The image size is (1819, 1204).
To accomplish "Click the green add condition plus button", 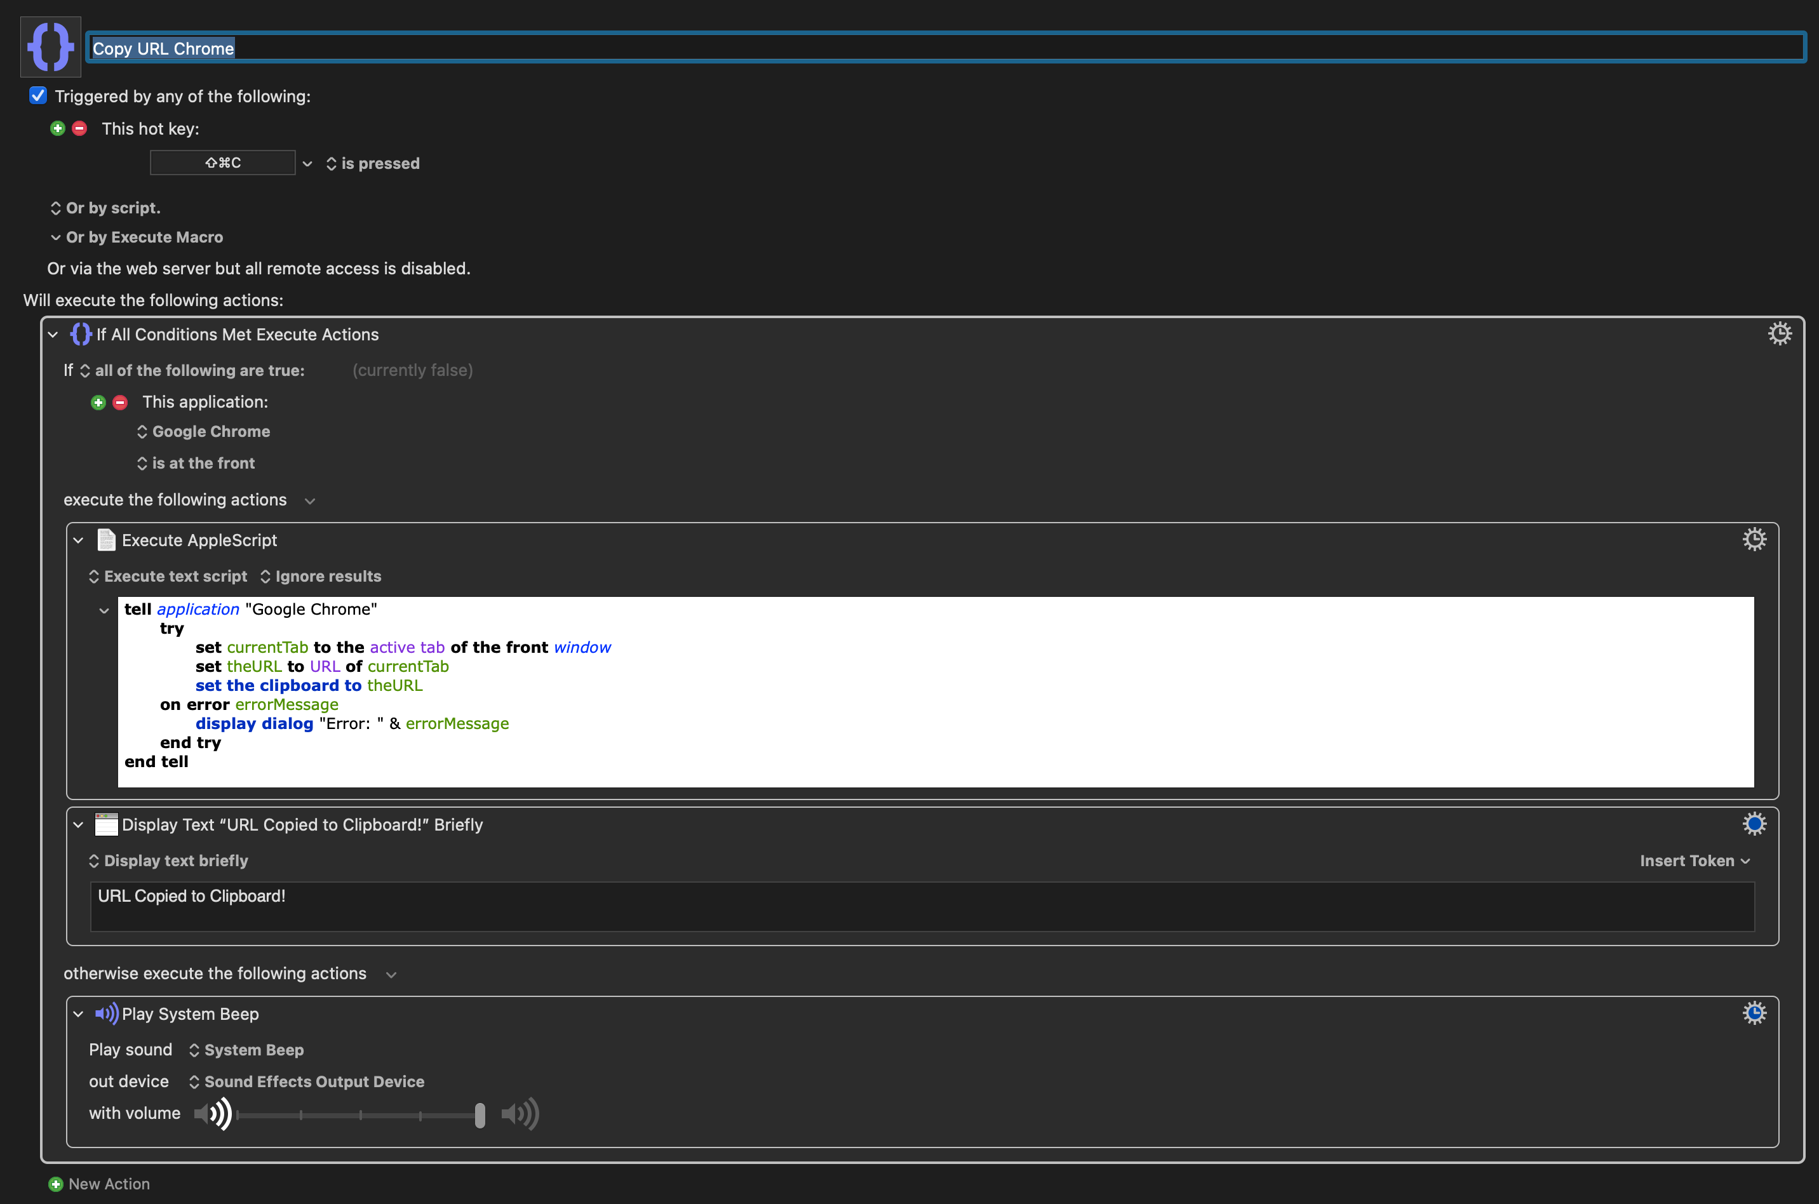I will pyautogui.click(x=98, y=403).
